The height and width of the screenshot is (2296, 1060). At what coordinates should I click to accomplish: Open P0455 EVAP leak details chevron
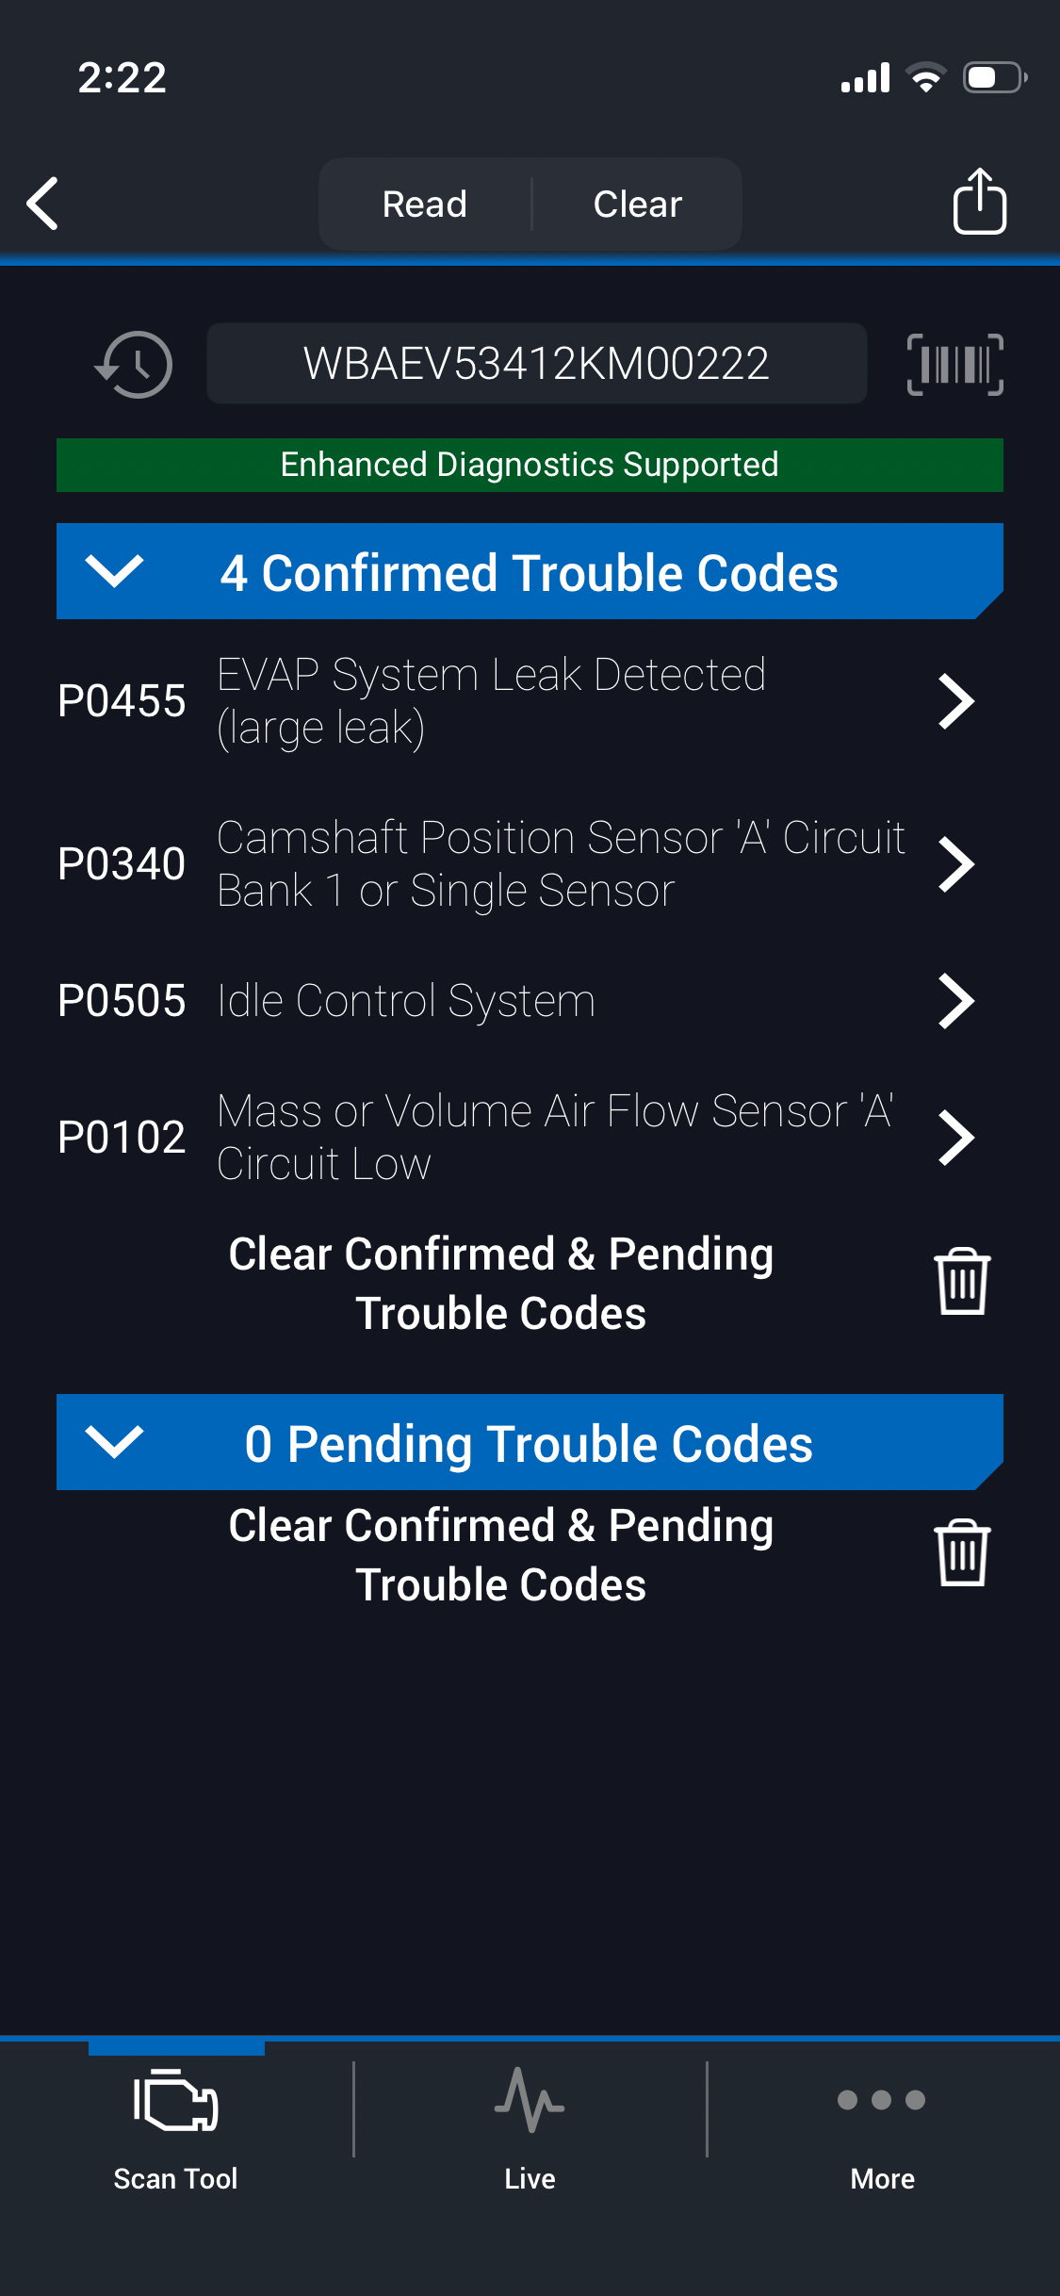click(955, 701)
